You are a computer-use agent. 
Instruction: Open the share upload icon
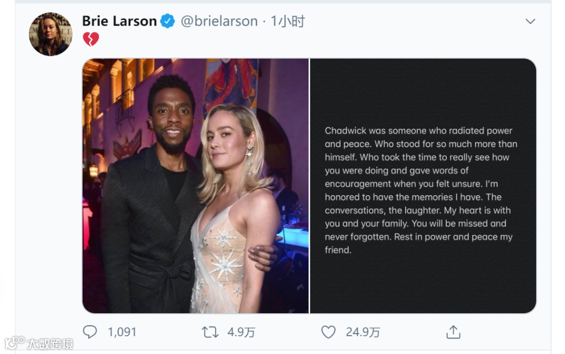(453, 332)
